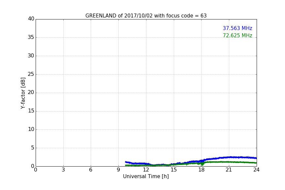Image resolution: width=285 pixels, height=190 pixels.
Task: Click the x-axis tick label 15
Action: (x=174, y=170)
